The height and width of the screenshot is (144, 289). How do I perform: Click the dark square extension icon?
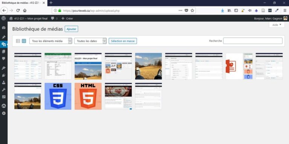270,10
